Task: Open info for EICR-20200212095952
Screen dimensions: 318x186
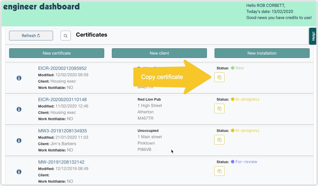Action: click(19, 78)
